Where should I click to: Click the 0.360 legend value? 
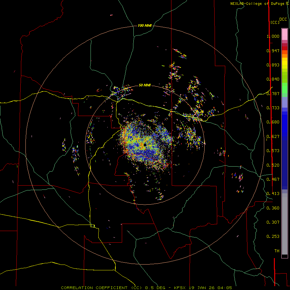click(273, 208)
